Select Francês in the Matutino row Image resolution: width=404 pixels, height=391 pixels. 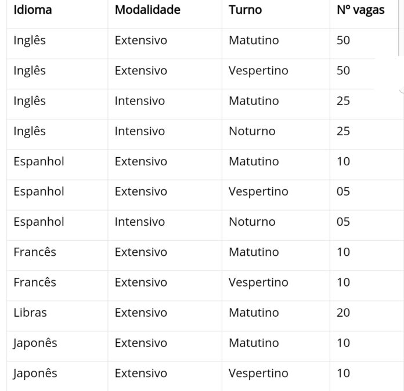coord(35,252)
